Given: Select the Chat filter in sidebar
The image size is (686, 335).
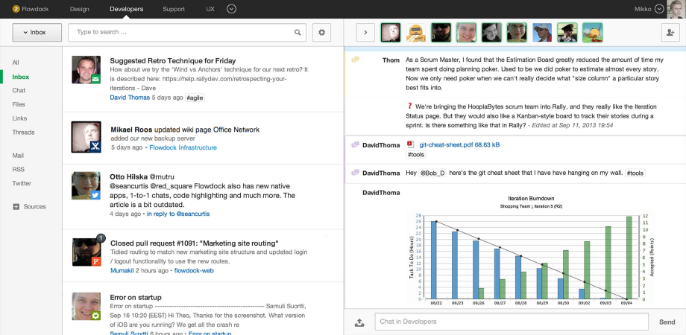Looking at the screenshot, I should tap(19, 90).
